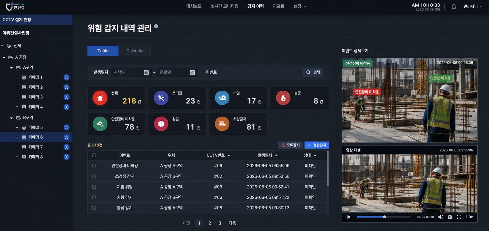This screenshot has height=231, width=489.
Task: Check the 쓰러짐 감지 row checkbox
Action: point(94,176)
